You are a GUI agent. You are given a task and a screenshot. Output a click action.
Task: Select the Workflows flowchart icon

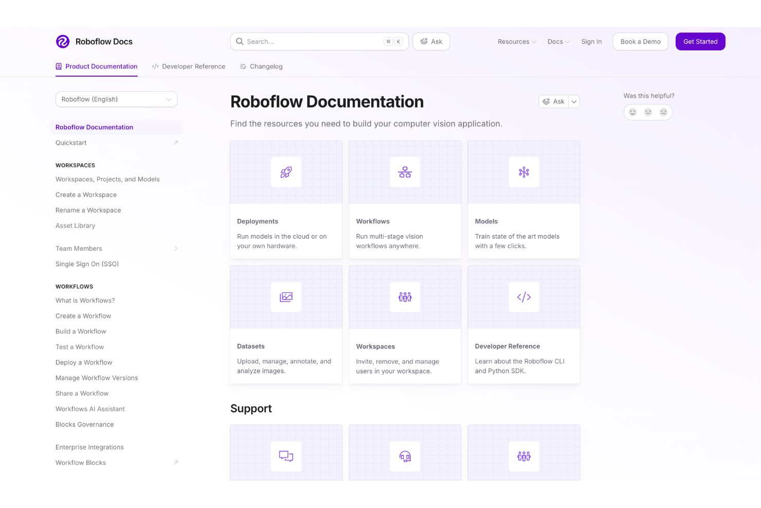(x=405, y=172)
